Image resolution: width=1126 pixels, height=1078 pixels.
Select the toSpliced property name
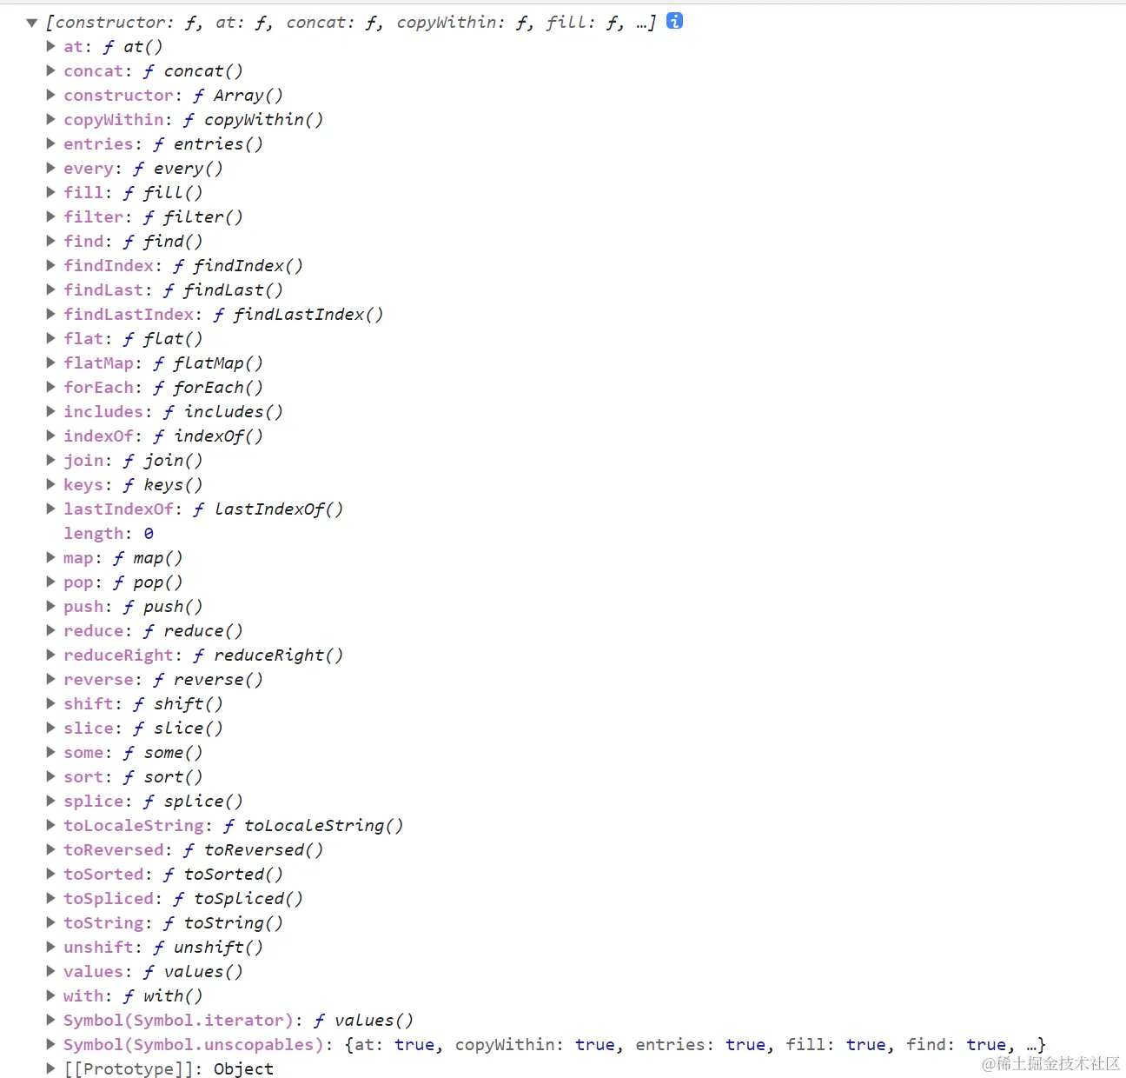coord(108,898)
